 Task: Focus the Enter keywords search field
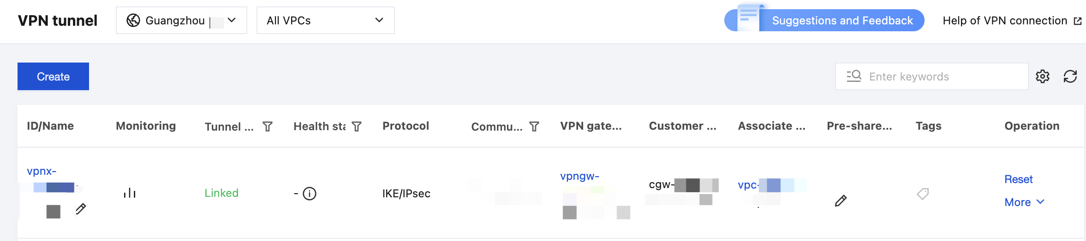932,76
